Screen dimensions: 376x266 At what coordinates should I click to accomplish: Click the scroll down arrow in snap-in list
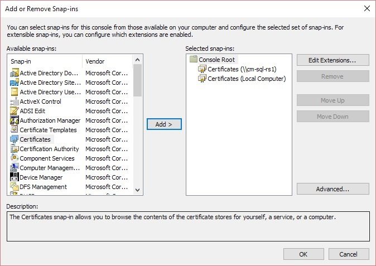coord(137,190)
